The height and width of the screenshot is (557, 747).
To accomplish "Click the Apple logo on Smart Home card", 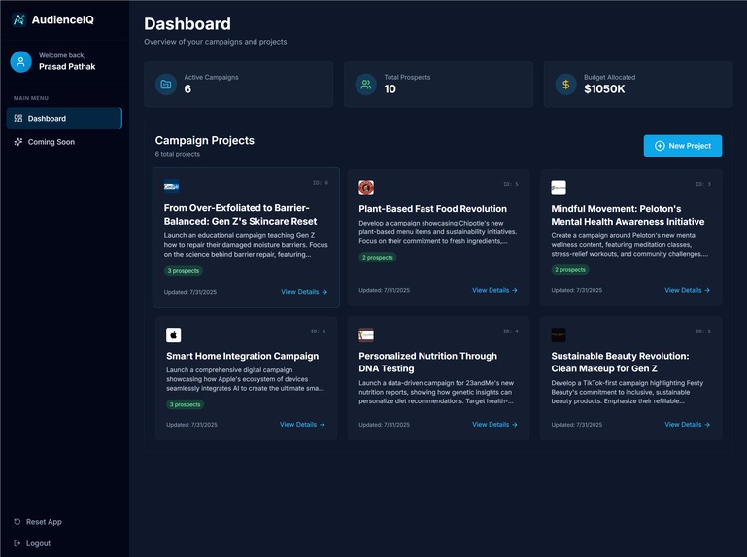I will click(x=174, y=334).
